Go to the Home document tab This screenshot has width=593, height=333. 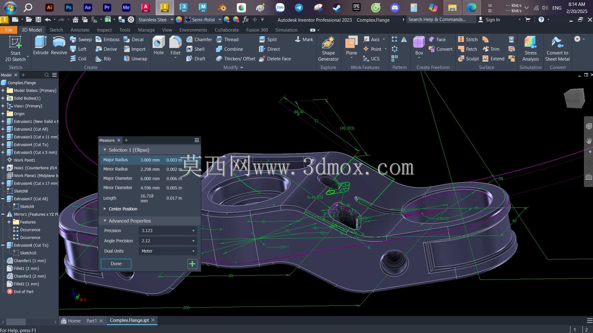(x=71, y=321)
